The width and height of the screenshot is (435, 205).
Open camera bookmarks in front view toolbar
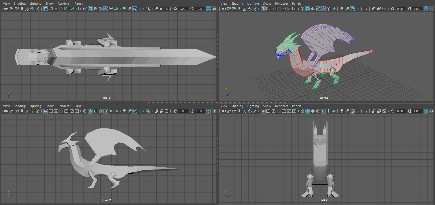pos(22,111)
